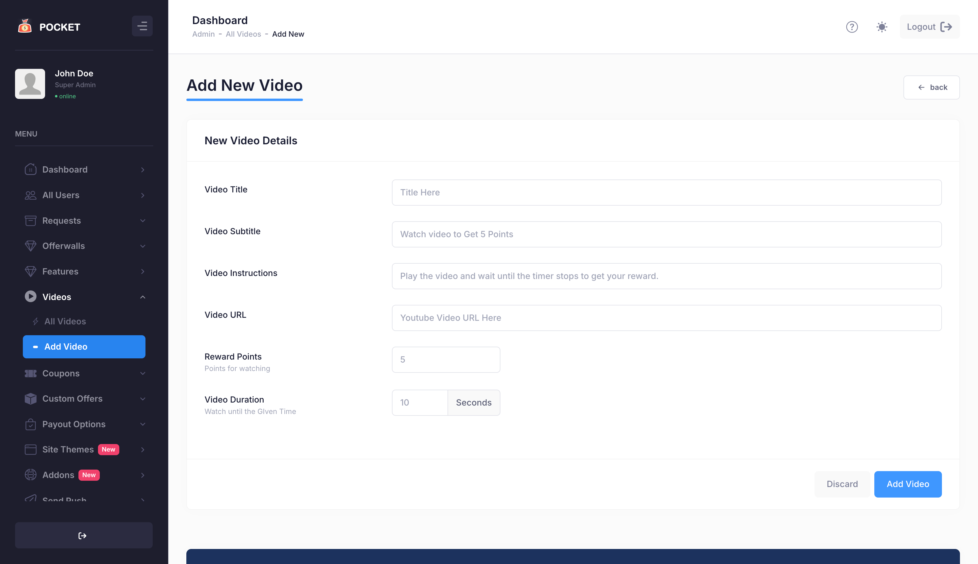The image size is (978, 564).
Task: Open the Site Themes menu item
Action: click(68, 449)
